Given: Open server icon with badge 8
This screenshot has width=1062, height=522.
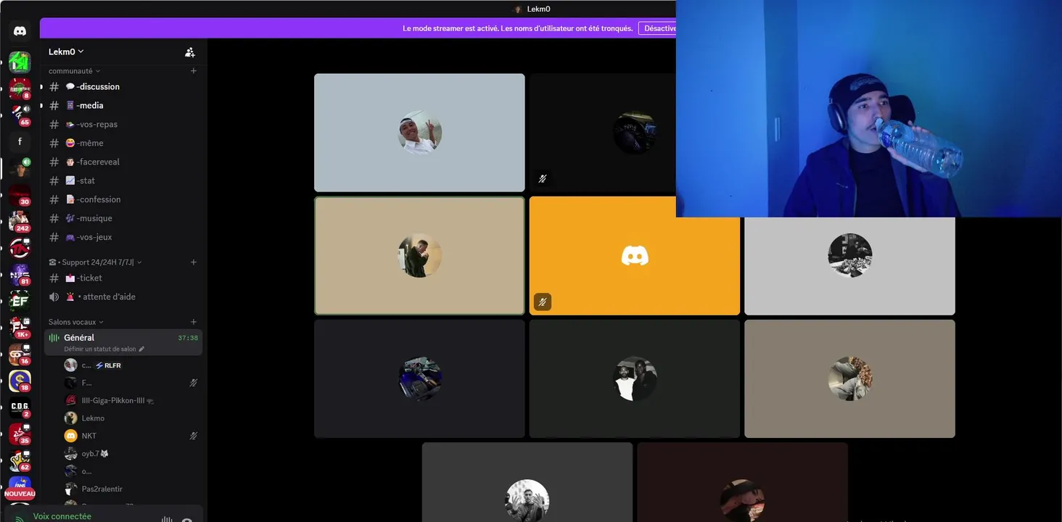Looking at the screenshot, I should [x=20, y=89].
